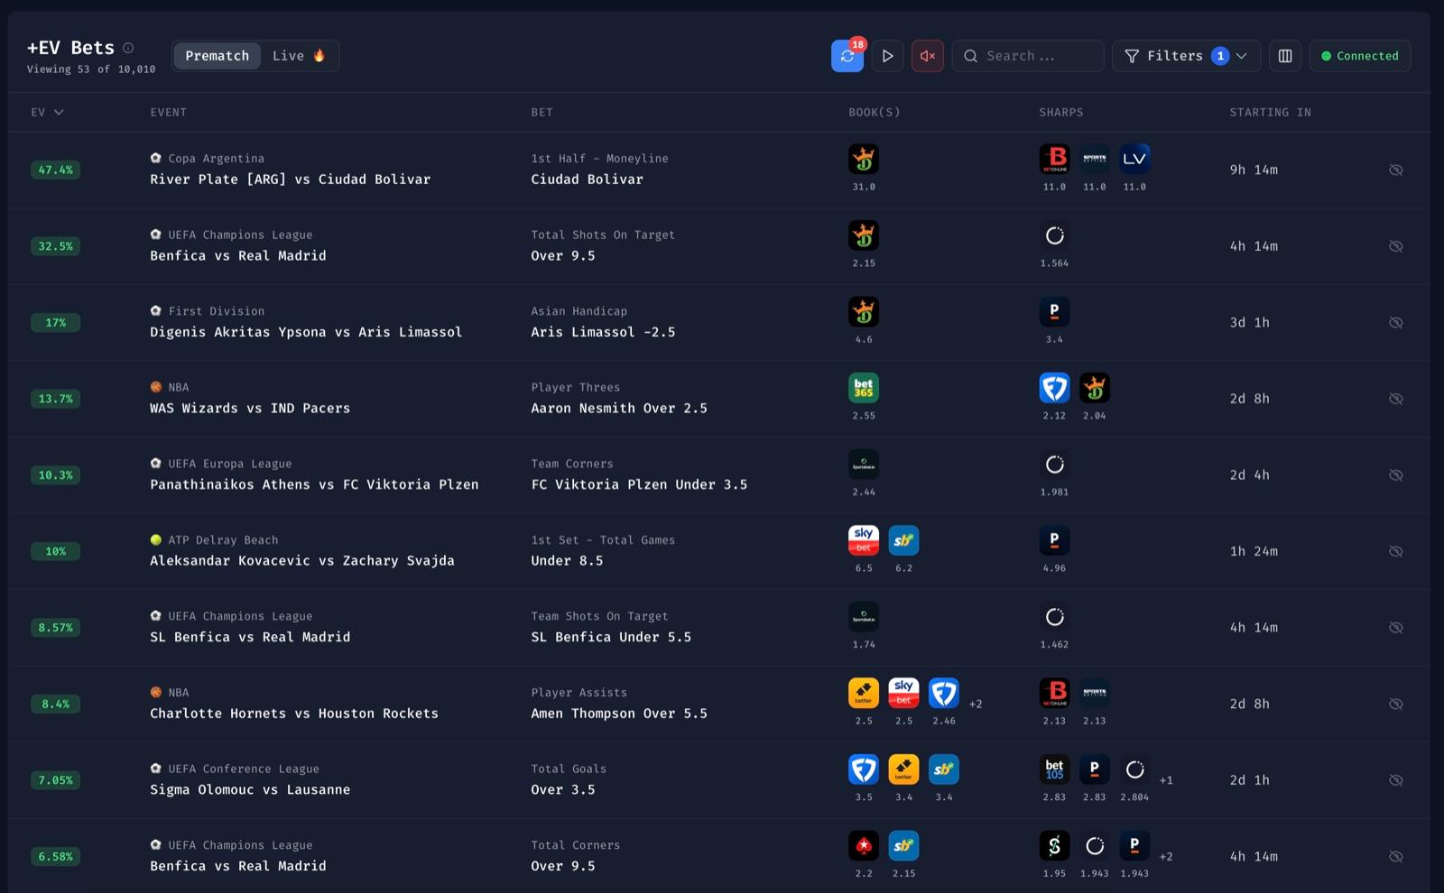This screenshot has height=893, width=1444.
Task: Click the refresh icon with 18 badge
Action: coord(847,55)
